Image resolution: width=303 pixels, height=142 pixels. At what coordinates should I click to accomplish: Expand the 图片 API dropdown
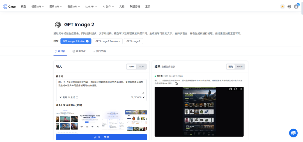tap(56, 6)
